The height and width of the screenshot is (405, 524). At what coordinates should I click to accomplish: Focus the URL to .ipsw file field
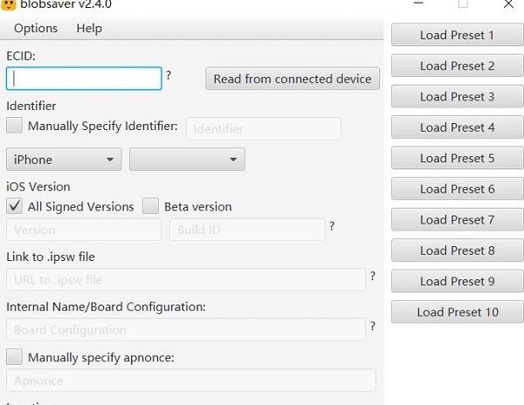click(185, 279)
